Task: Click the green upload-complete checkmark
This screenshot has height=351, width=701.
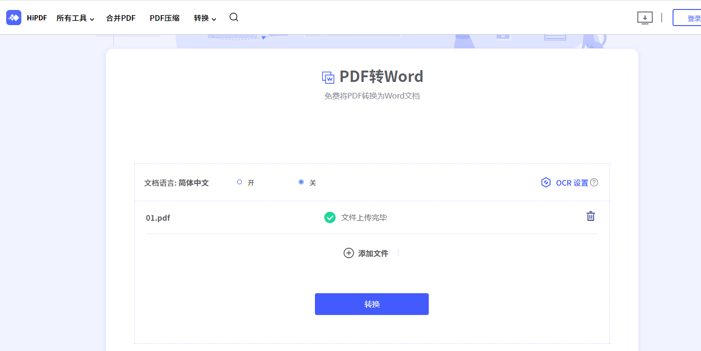Action: click(330, 217)
